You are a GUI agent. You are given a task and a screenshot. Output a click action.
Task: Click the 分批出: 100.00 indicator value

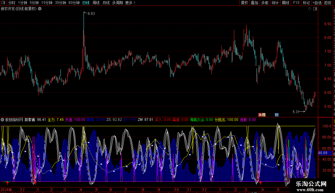[x=226, y=120]
